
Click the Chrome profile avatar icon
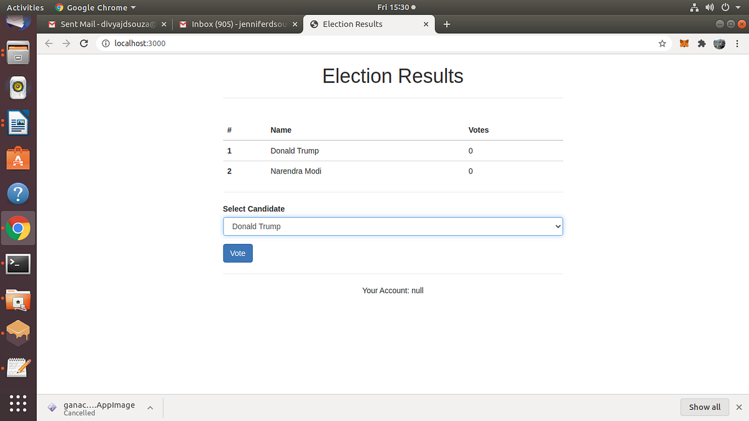[719, 43]
